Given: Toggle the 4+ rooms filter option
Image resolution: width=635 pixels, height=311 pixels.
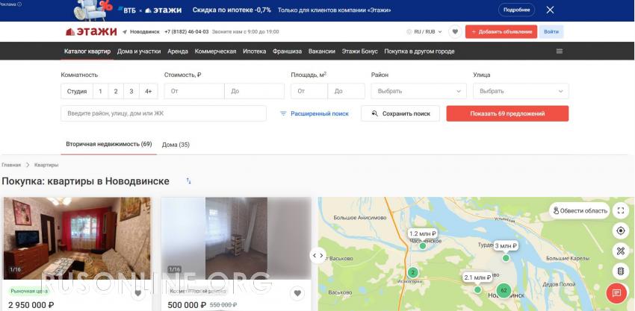Looking at the screenshot, I should pyautogui.click(x=148, y=91).
